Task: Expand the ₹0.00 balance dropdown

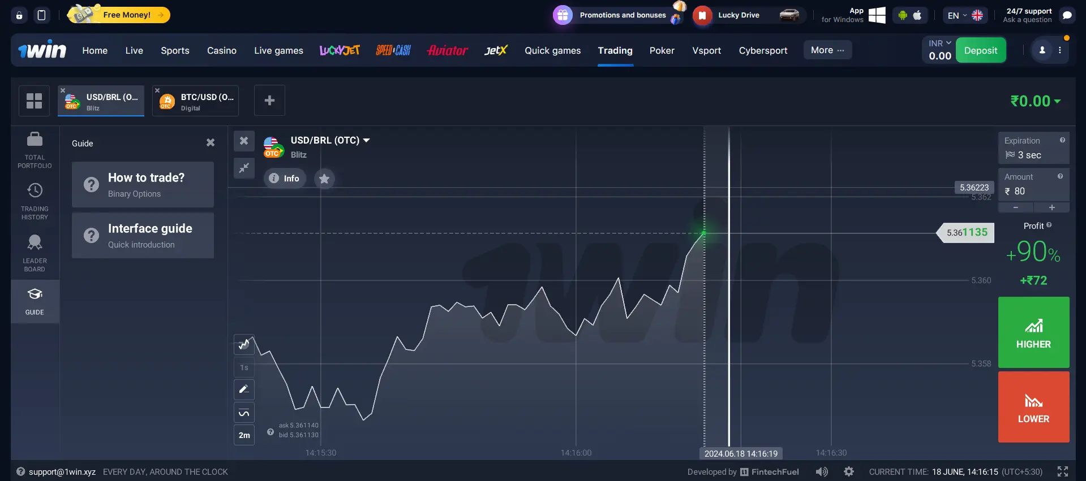Action: click(1035, 101)
